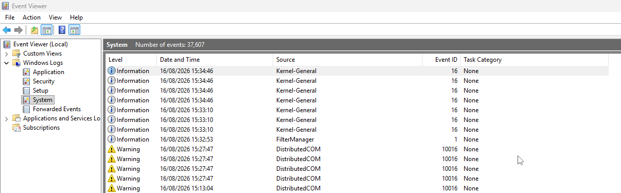Open the Help menu
The image size is (621, 193).
[x=76, y=17]
